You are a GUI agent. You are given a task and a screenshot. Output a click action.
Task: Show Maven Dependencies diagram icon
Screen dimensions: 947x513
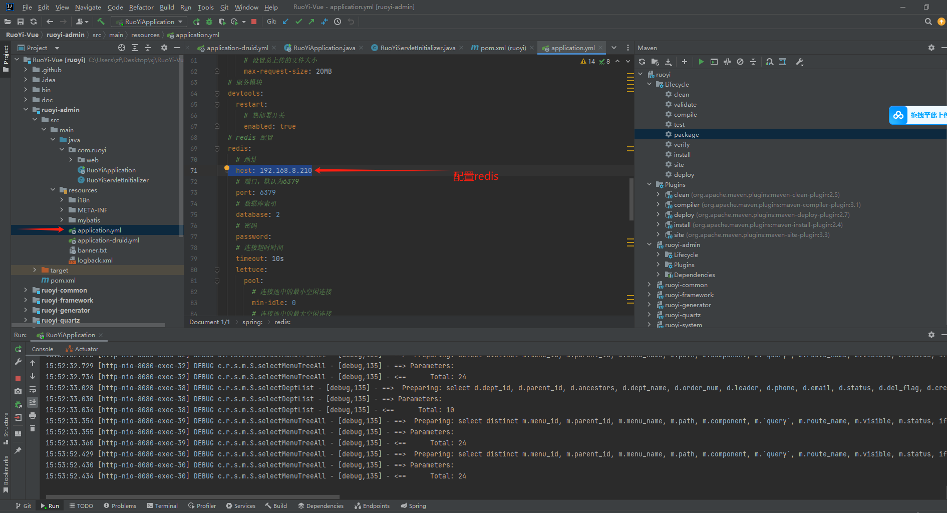(770, 62)
